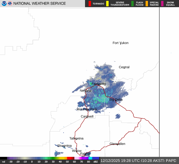Click the NATIONAL WEATHER SERVICE title text
This screenshot has height=164, width=179.
[40, 4]
